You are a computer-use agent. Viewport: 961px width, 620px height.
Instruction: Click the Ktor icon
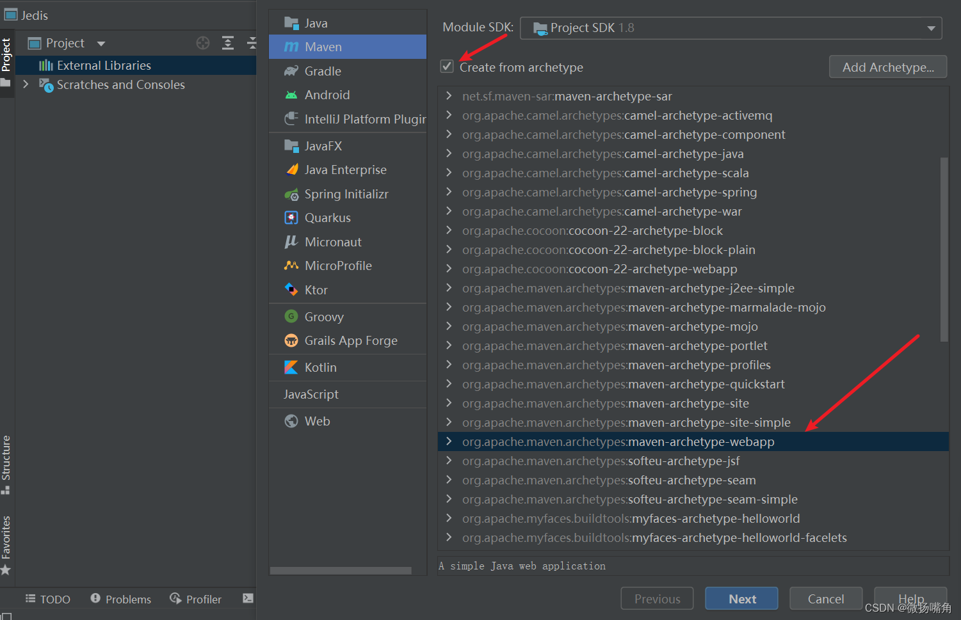point(291,290)
